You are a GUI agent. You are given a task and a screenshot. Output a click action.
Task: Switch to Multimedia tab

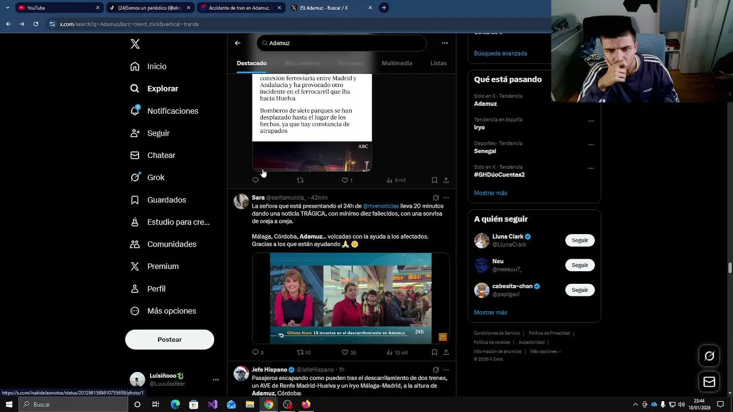coord(397,63)
